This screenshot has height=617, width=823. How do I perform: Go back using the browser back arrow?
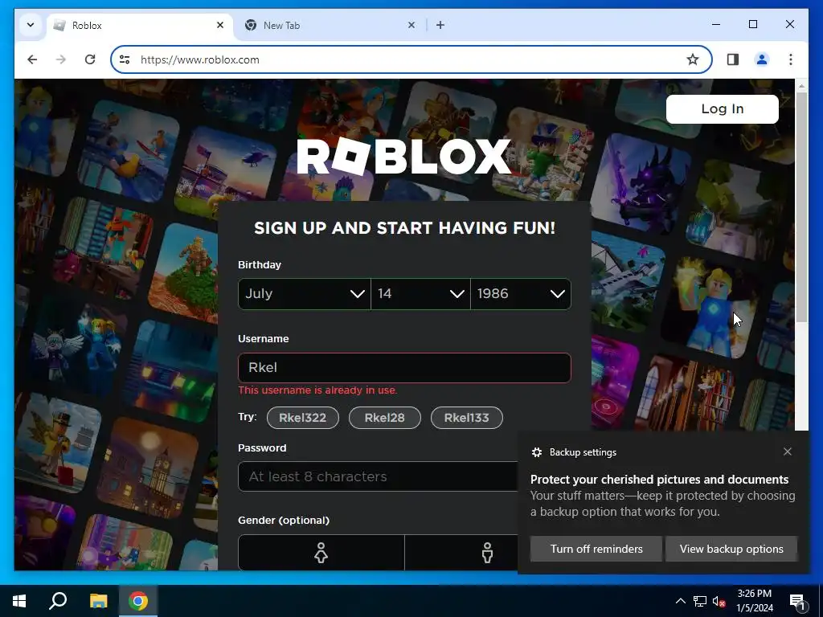tap(32, 59)
